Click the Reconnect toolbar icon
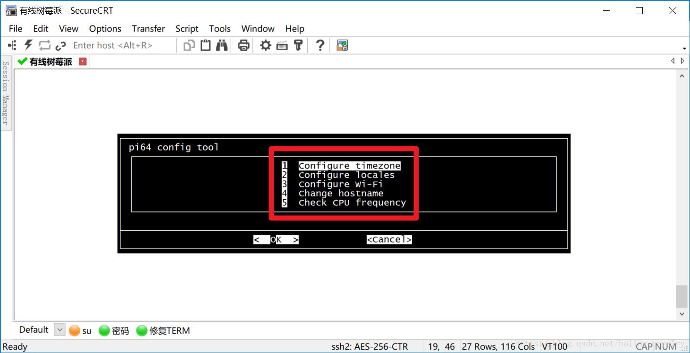Screen dimensions: 690x353 point(44,45)
